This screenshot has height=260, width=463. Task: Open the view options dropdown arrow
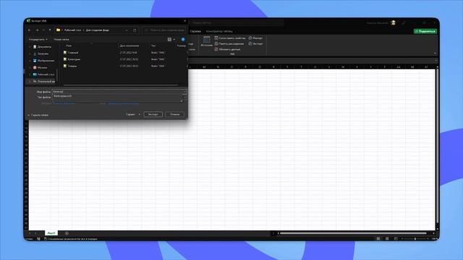click(174, 39)
